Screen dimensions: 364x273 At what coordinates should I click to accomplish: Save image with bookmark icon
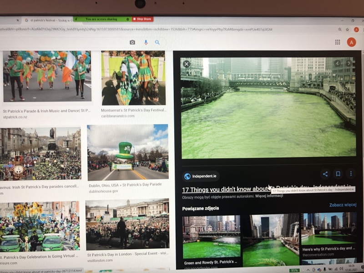[x=338, y=174]
